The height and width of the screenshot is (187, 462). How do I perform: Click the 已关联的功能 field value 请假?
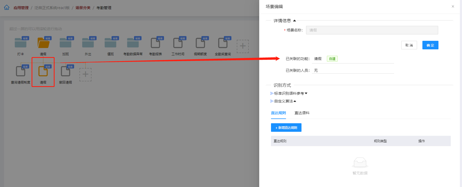pyautogui.click(x=318, y=59)
